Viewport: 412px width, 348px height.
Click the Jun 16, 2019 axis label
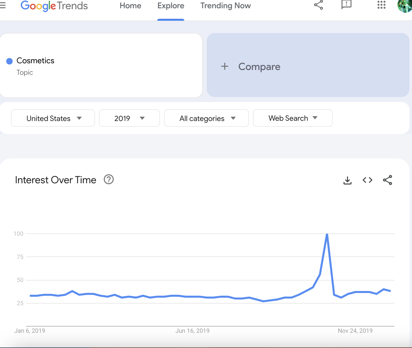pos(192,331)
